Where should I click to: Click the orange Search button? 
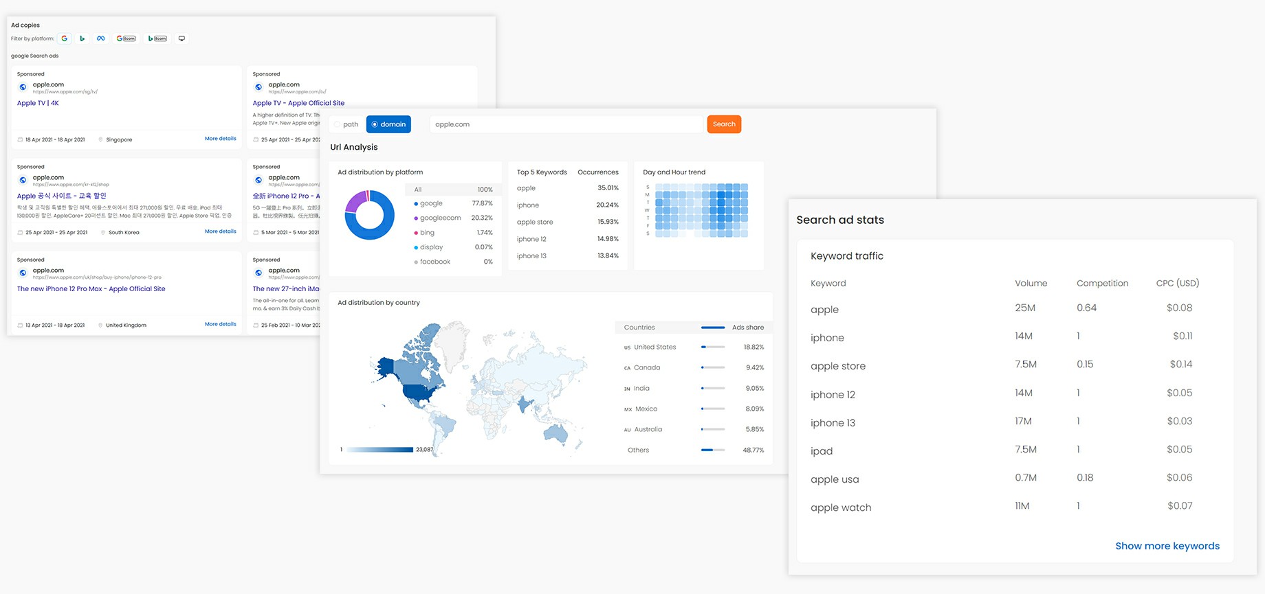[724, 124]
